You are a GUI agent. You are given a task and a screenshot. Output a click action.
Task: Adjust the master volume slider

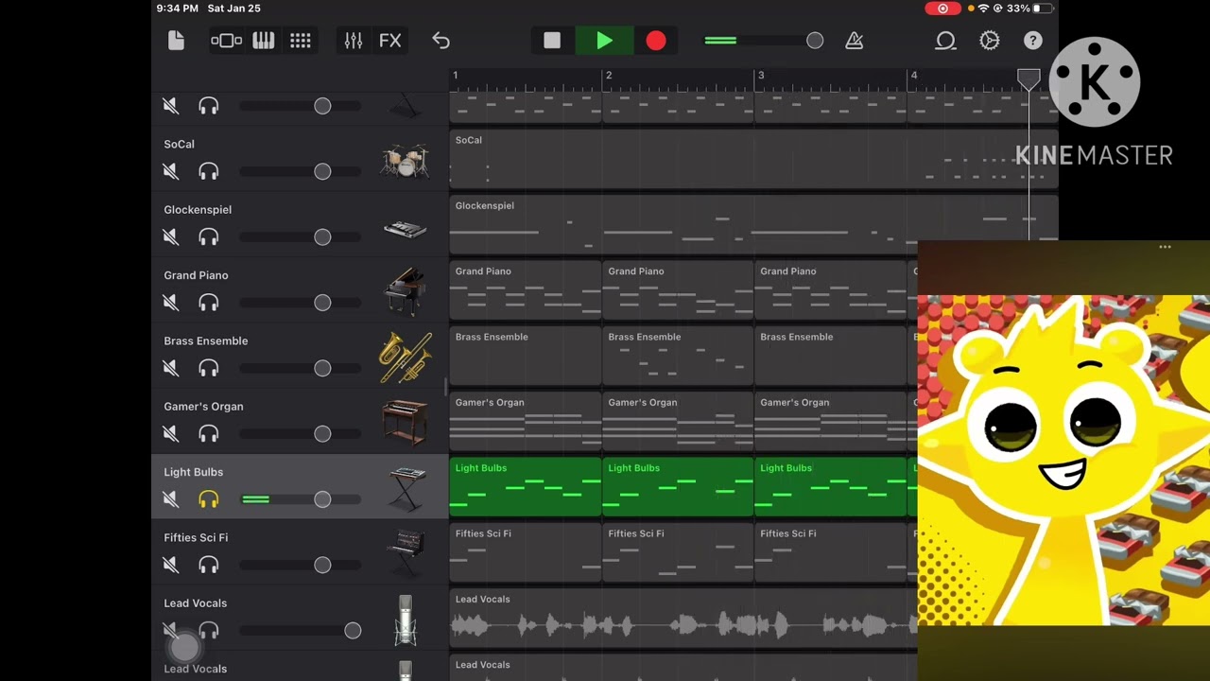(764, 41)
